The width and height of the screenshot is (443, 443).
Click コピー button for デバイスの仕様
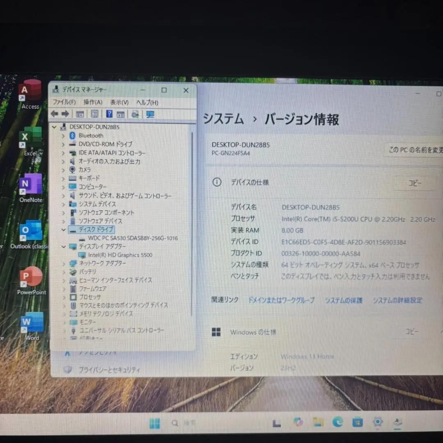pyautogui.click(x=415, y=183)
